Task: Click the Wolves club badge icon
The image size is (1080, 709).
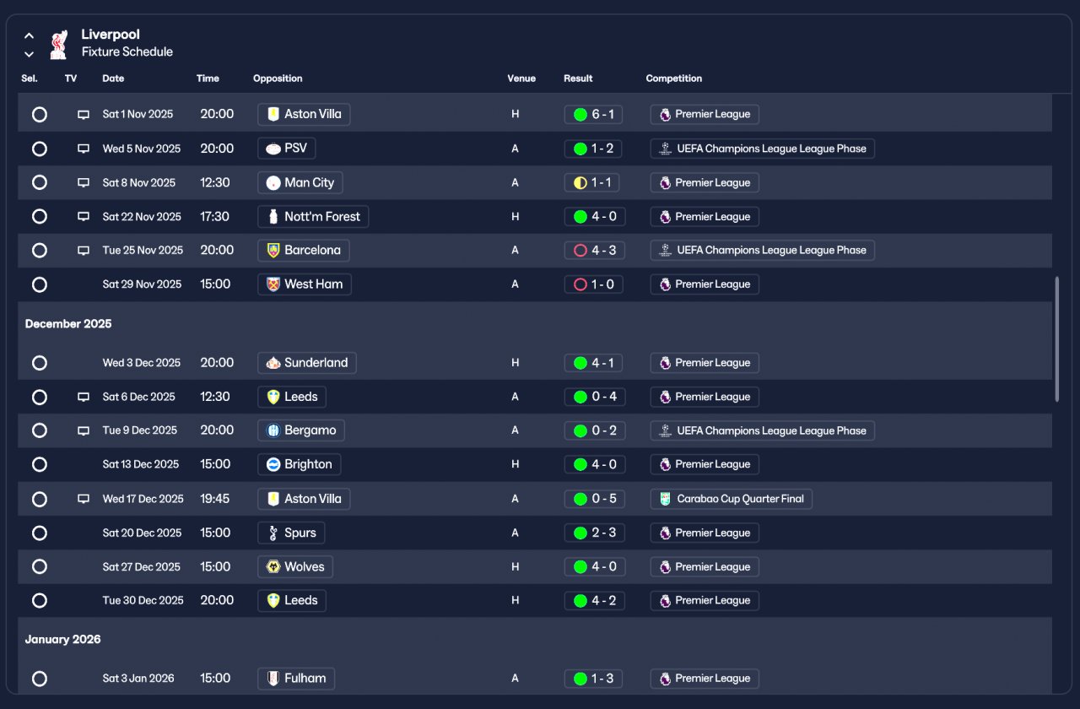Action: [273, 566]
